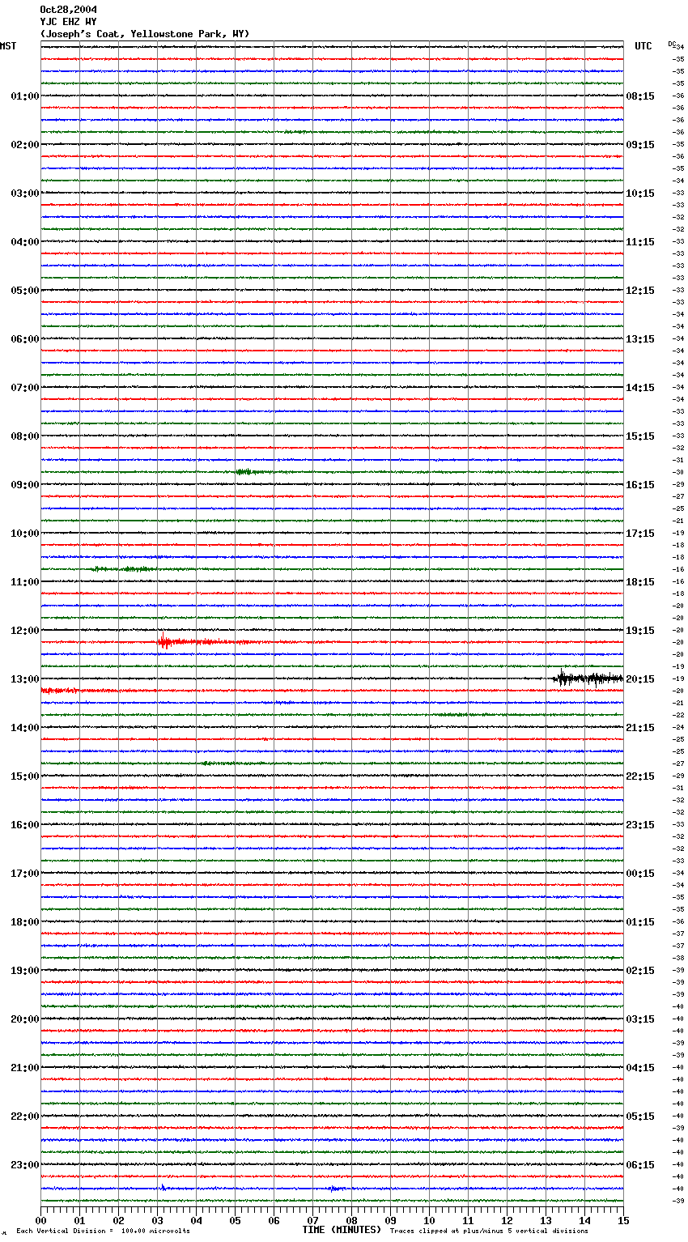Click the 06:15 UTC time label

640,1165
